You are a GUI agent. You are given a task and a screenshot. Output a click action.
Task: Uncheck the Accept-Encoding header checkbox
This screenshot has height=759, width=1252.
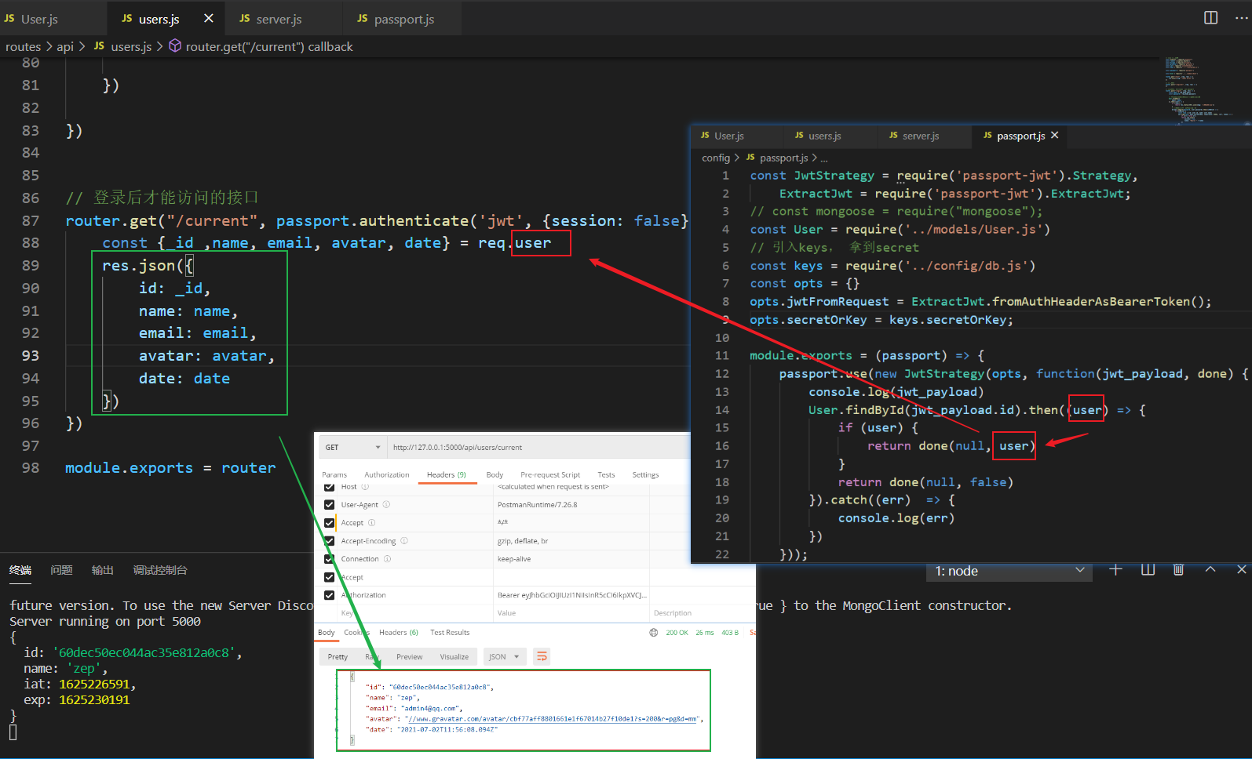click(329, 540)
